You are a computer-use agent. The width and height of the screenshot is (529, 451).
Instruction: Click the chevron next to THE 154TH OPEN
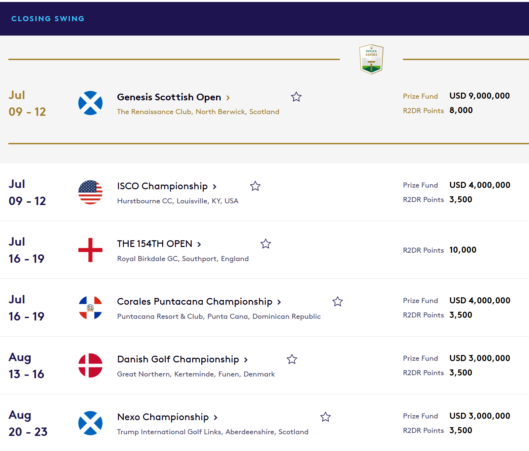(199, 244)
